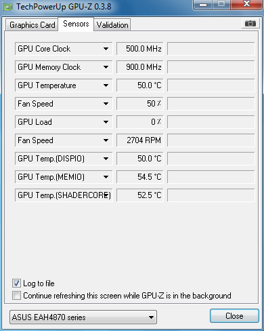This screenshot has height=331, width=264.
Task: Close GPU-Z with the title bar X
Action: tap(246, 5)
